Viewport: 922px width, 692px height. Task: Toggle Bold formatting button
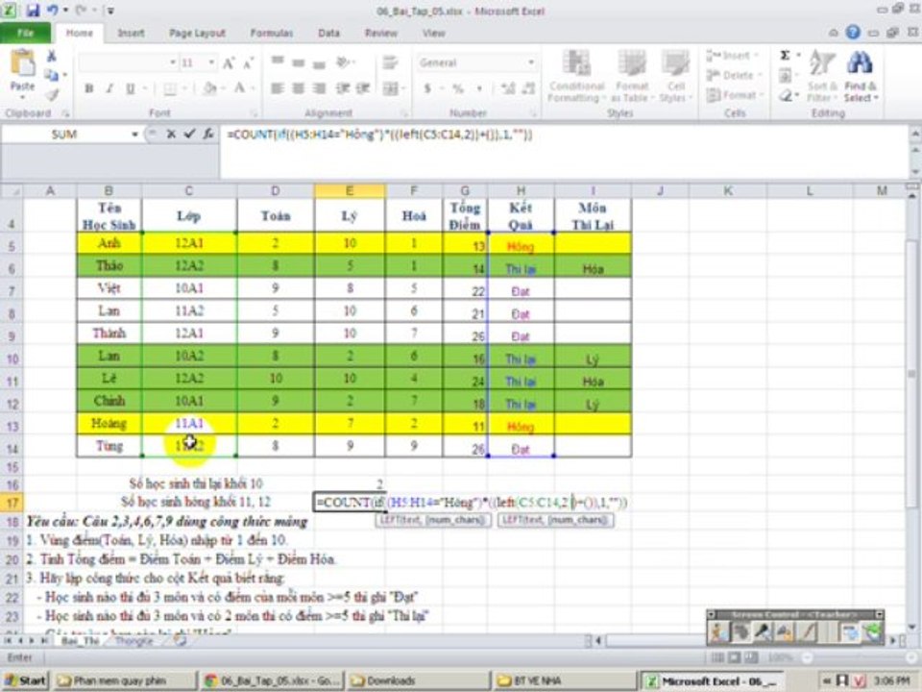point(88,88)
